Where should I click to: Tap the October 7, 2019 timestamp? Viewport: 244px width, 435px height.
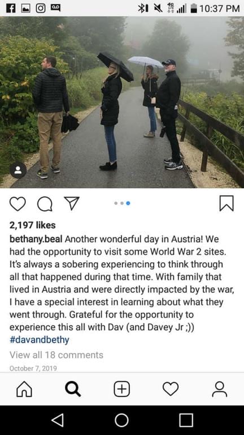33,368
